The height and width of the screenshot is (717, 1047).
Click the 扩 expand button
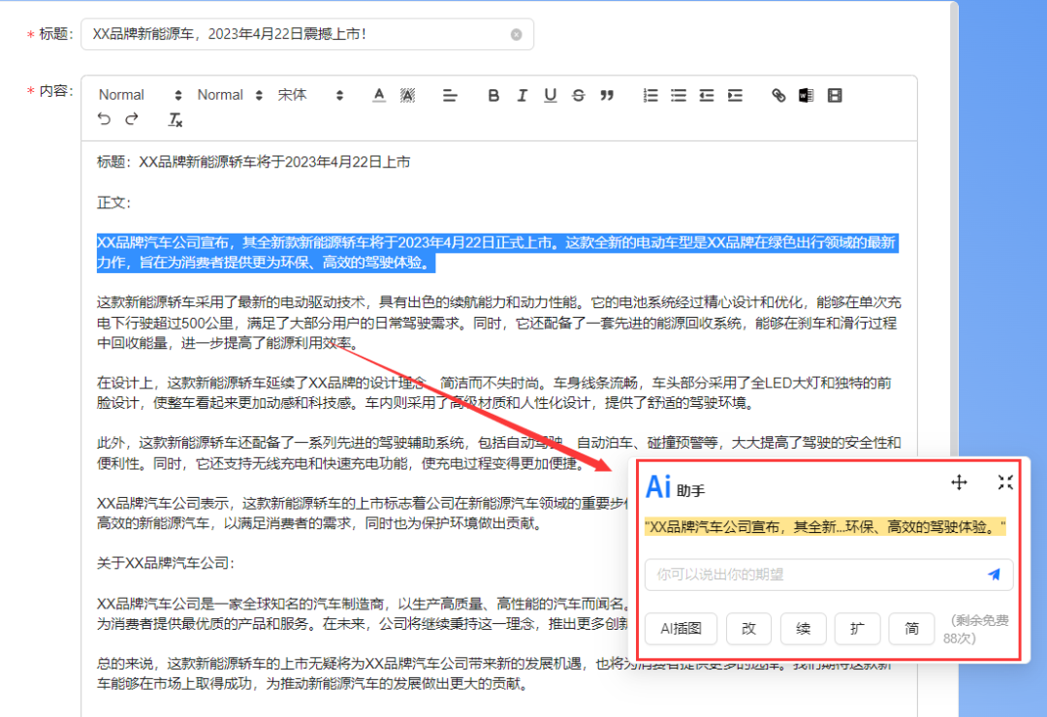[857, 628]
